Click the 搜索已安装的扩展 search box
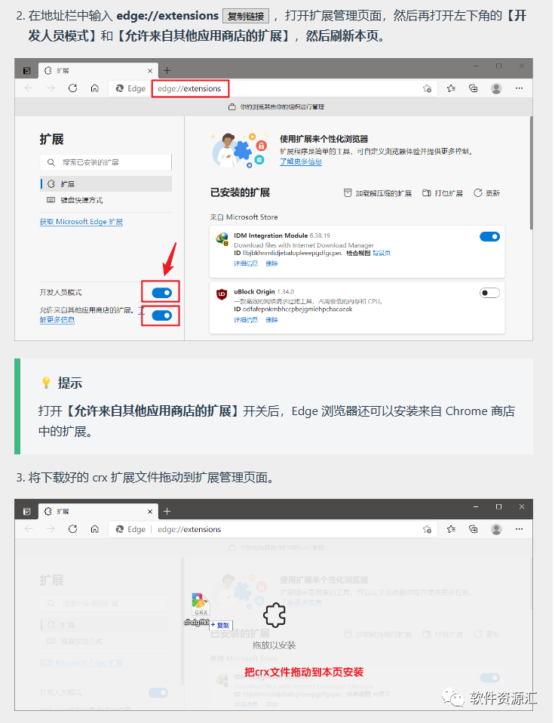Image resolution: width=555 pixels, height=723 pixels. coord(106,162)
